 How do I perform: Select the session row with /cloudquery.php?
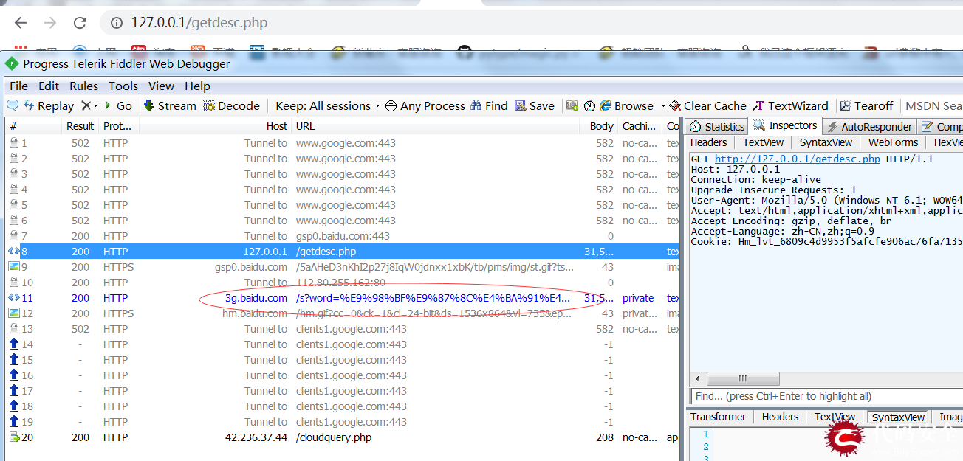click(343, 437)
